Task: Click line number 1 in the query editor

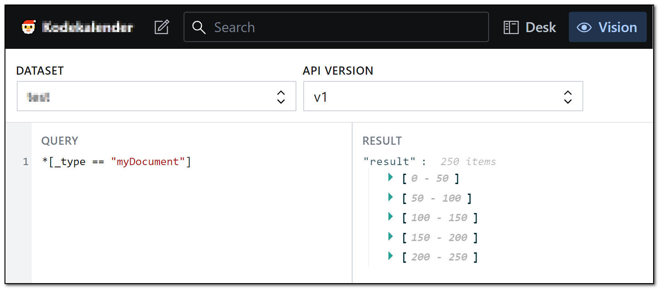Action: 25,161
